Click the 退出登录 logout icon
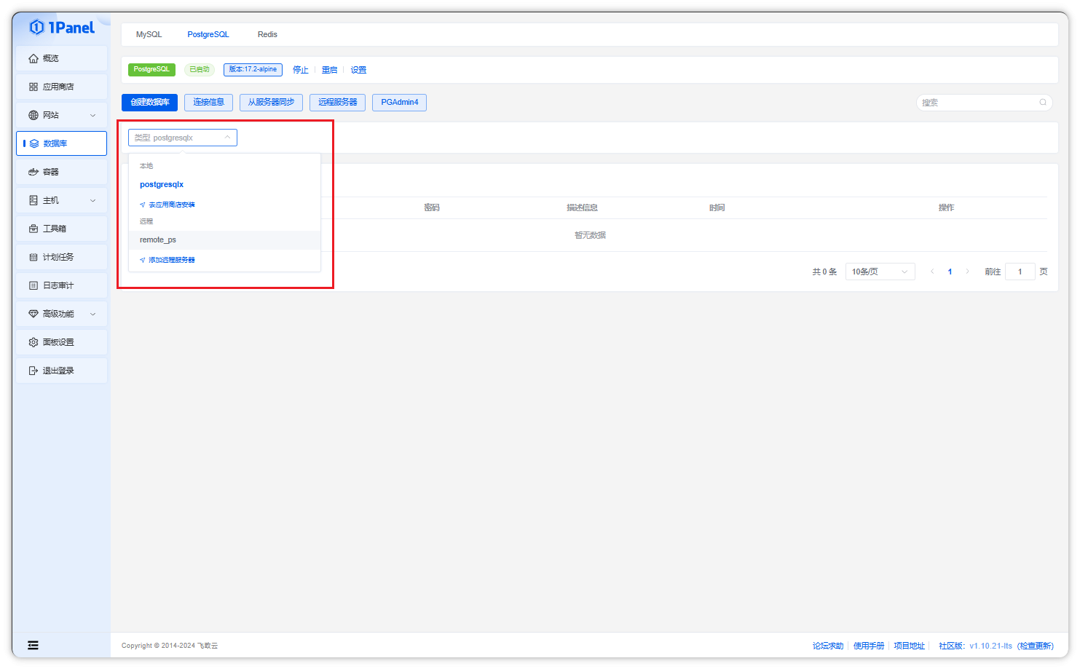The width and height of the screenshot is (1080, 669). click(33, 371)
